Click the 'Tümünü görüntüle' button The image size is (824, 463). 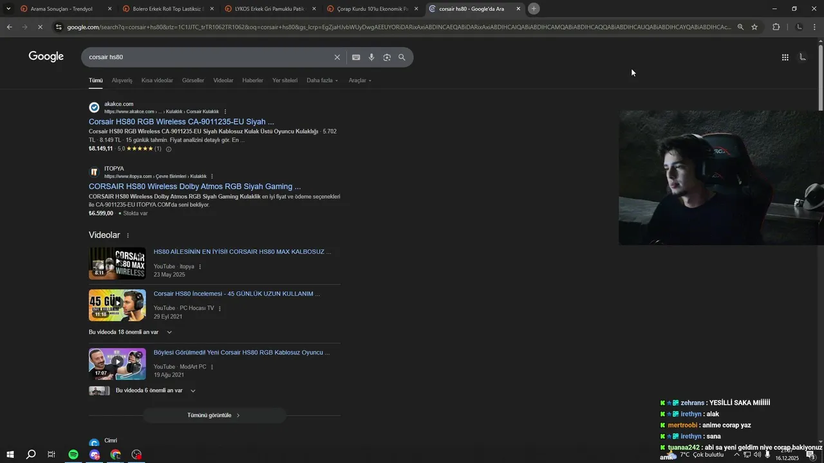(214, 415)
